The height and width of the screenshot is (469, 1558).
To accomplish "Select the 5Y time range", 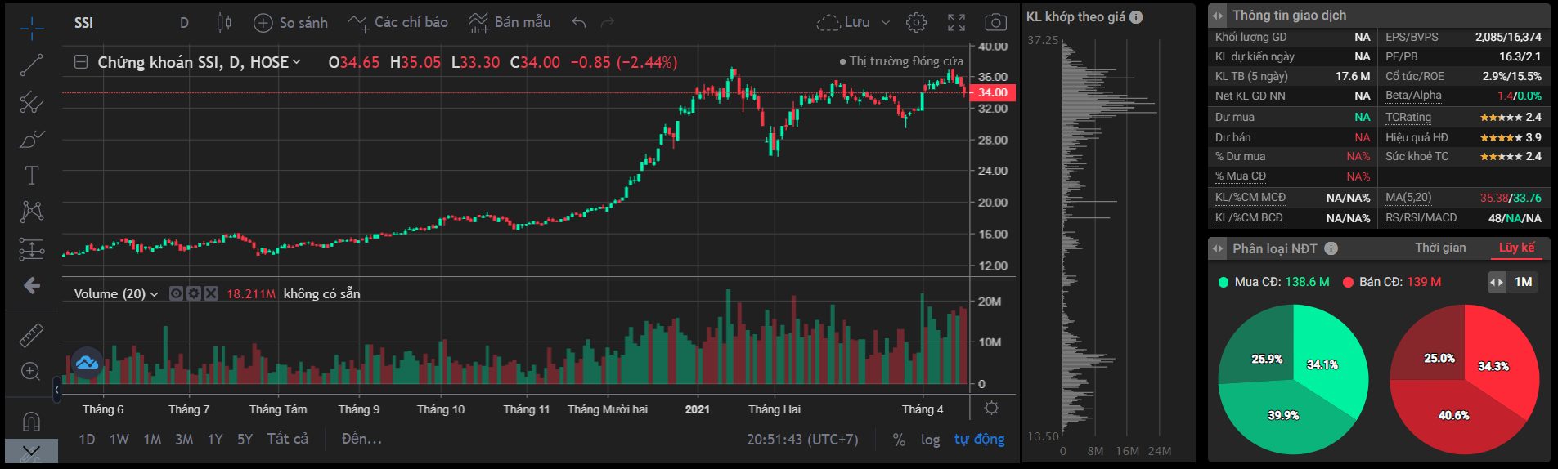I will click(245, 440).
